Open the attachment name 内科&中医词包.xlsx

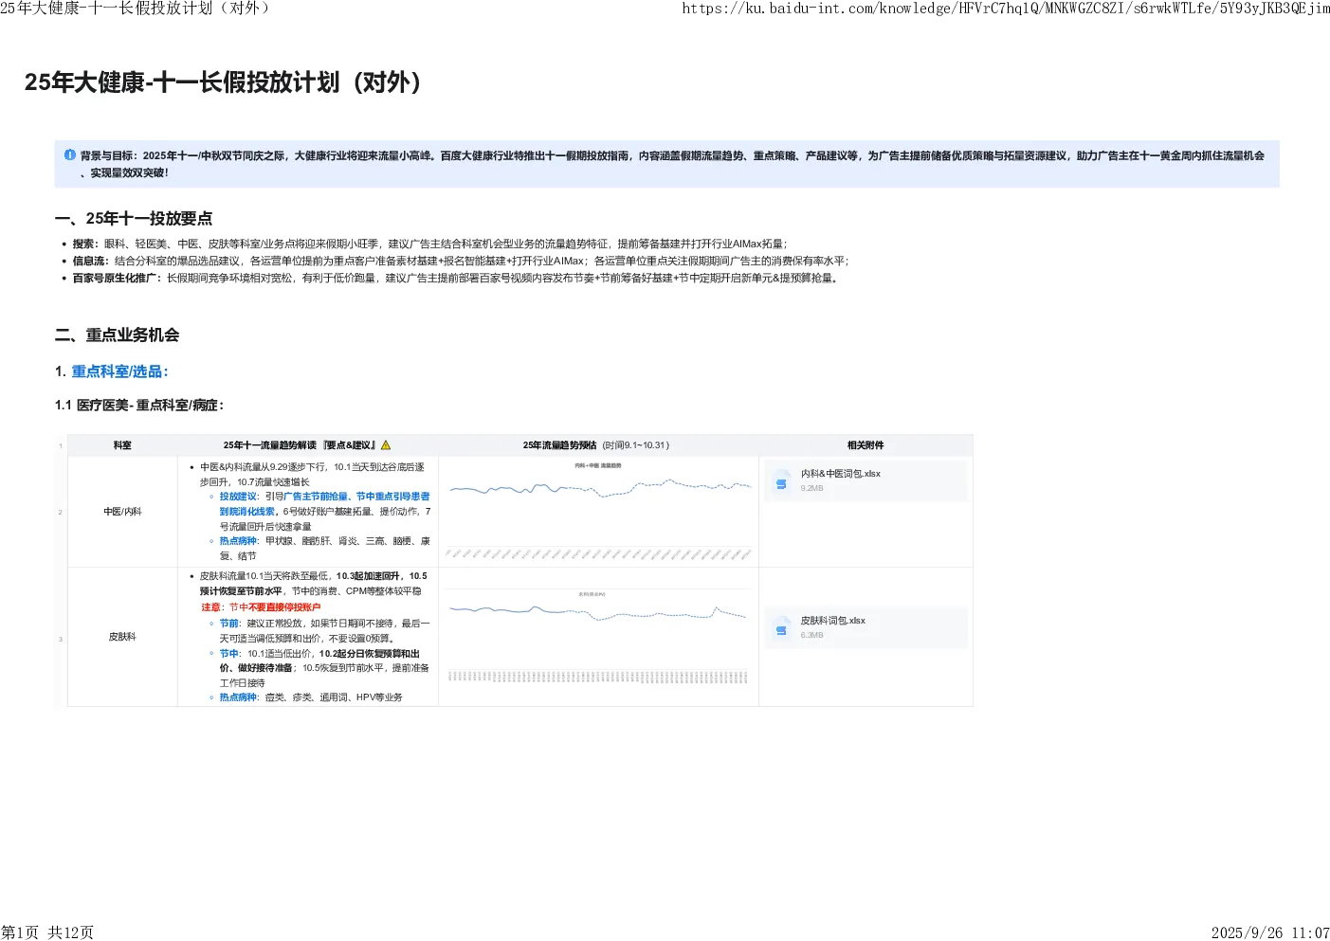(841, 474)
